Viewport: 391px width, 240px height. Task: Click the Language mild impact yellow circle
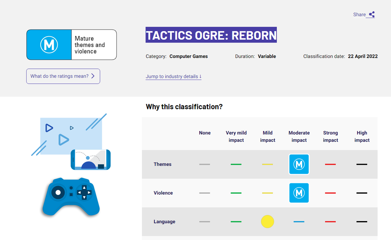(268, 222)
